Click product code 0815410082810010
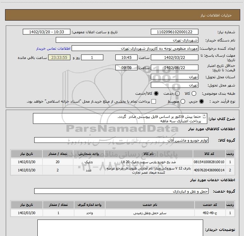 209,162
